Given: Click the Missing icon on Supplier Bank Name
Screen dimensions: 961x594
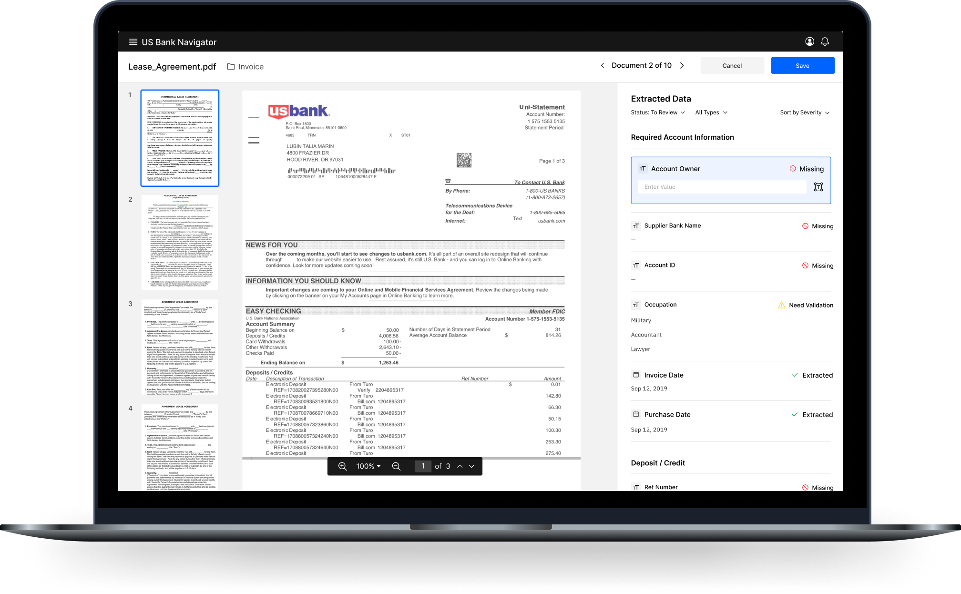Looking at the screenshot, I should coord(805,226).
